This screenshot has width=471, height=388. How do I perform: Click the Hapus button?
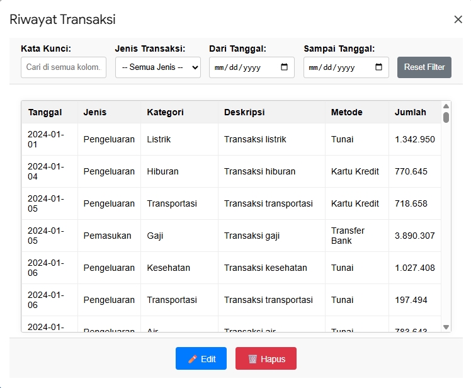click(x=266, y=358)
